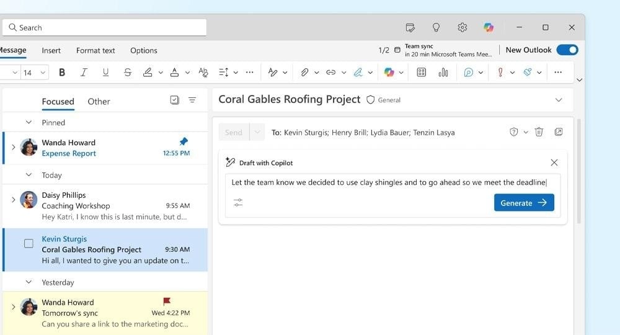The width and height of the screenshot is (620, 335).
Task: Open Copilot in the ribbon toolbar
Action: (389, 73)
